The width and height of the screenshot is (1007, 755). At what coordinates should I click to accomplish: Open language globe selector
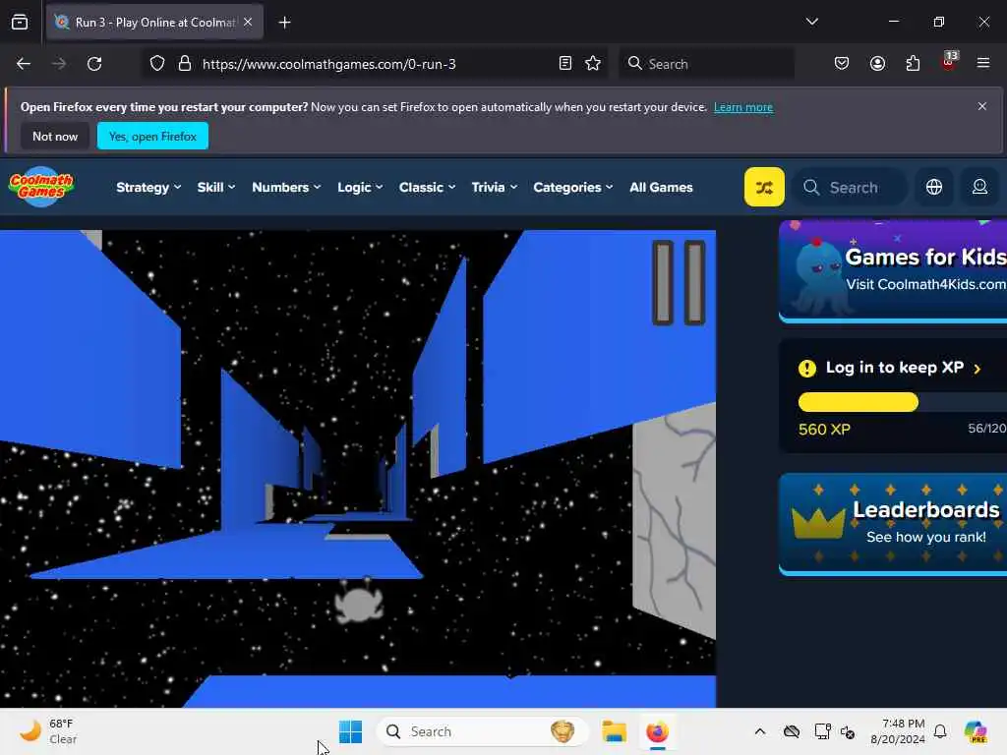(x=934, y=187)
